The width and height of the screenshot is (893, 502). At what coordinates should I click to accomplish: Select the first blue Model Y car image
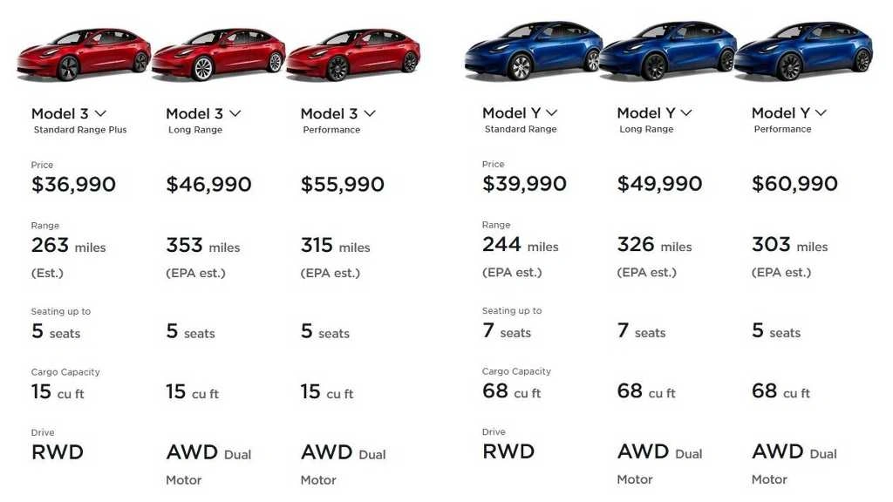(534, 52)
